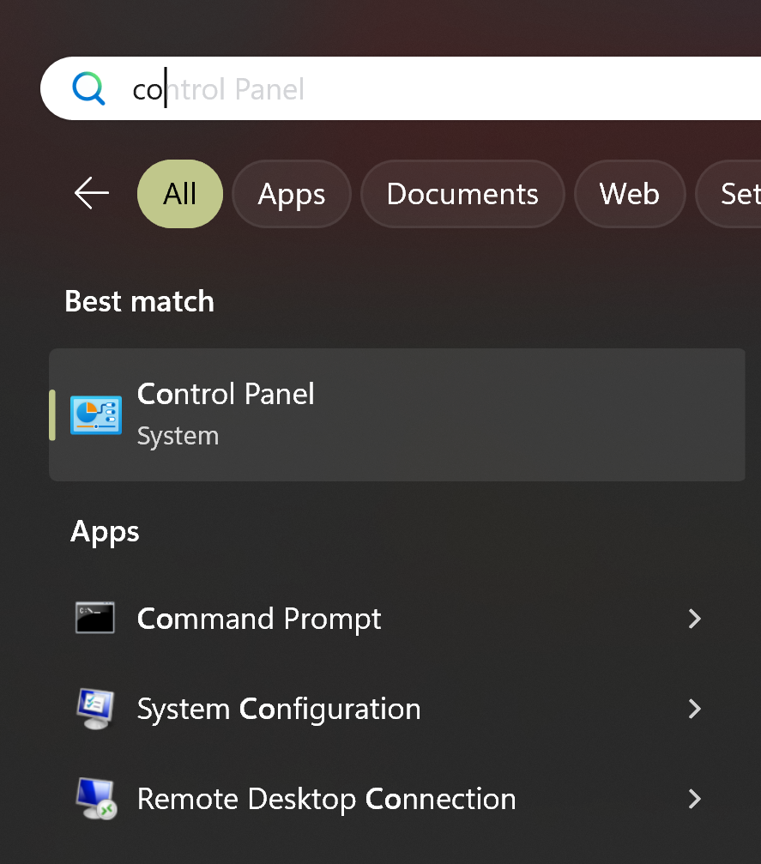
Task: Expand Remote Desktop Connection chevron arrow
Action: click(x=695, y=799)
